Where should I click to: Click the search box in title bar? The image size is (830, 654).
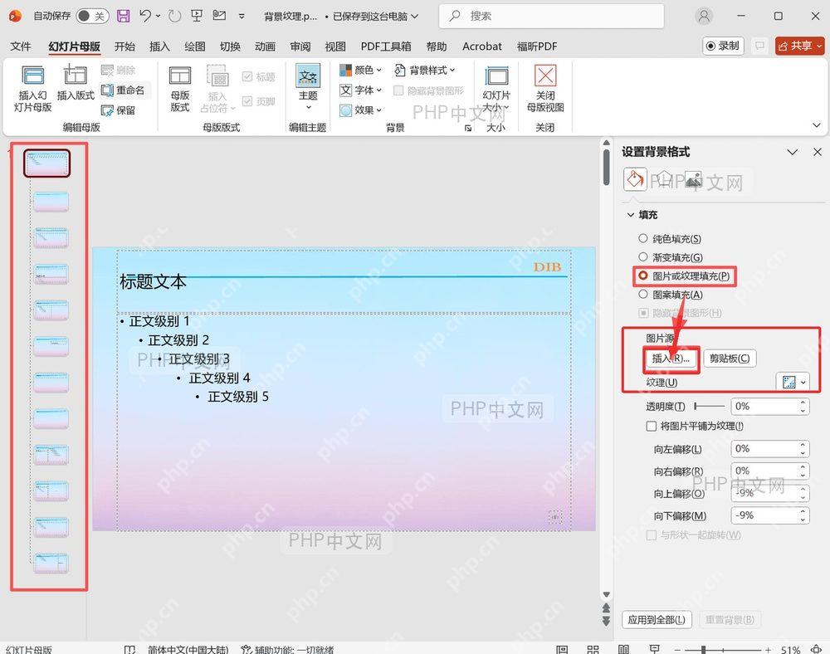click(551, 17)
